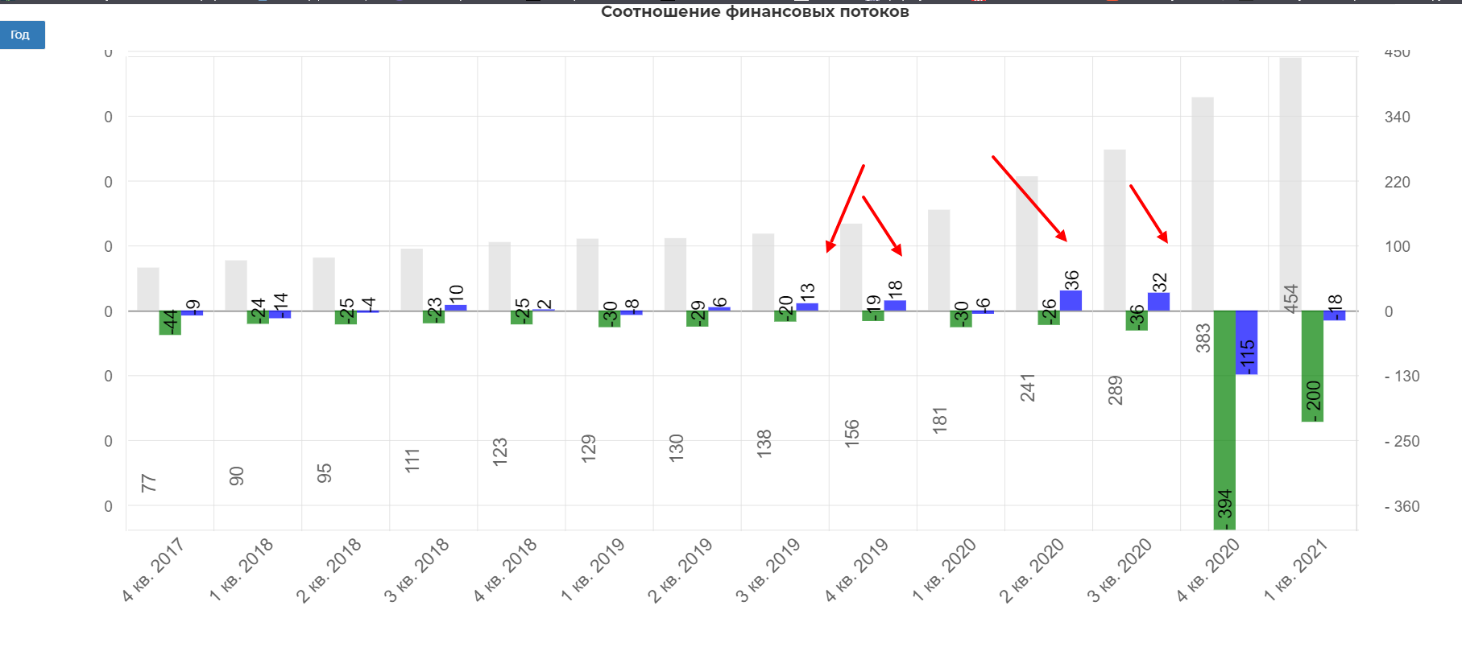Click the green bar in 1 кв. 2020
1462x647 pixels.
(960, 319)
